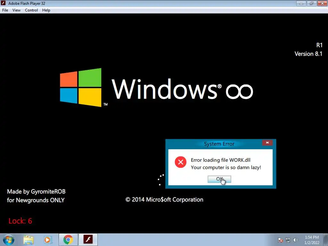Open the Windows Start orb
Image resolution: width=328 pixels, height=246 pixels.
[x=9, y=240]
